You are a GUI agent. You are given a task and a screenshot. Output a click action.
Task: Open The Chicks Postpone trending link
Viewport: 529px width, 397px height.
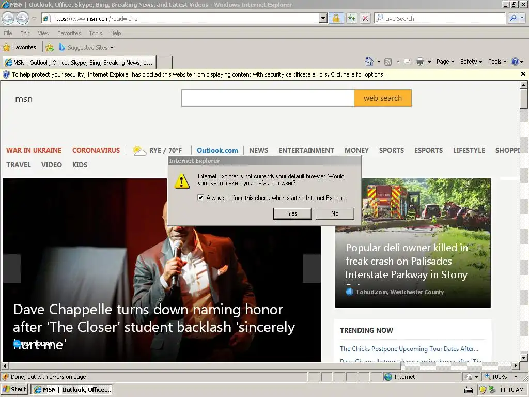pyautogui.click(x=409, y=349)
